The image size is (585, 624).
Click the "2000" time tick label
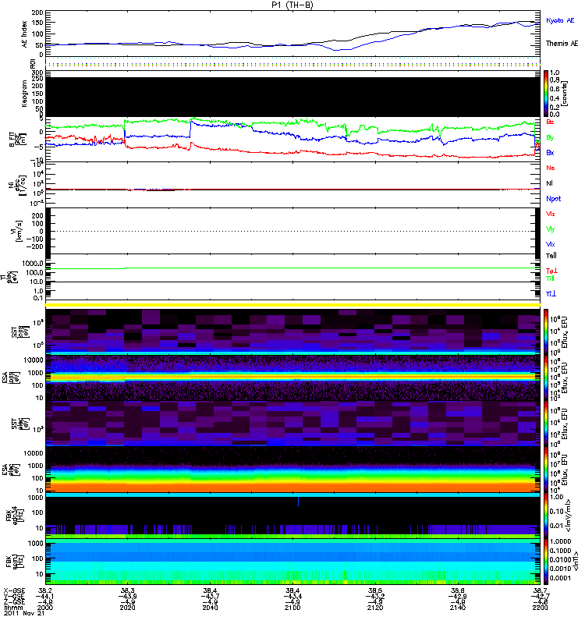[45, 608]
